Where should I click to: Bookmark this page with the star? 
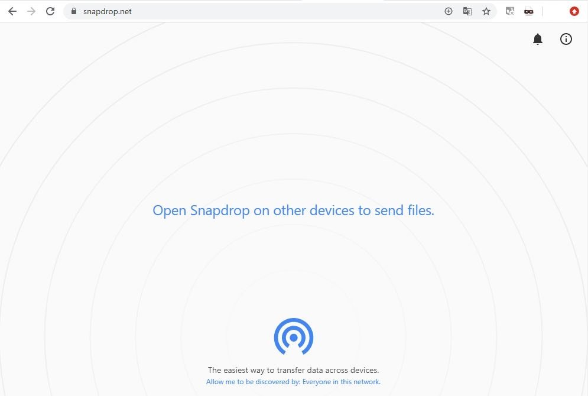coord(486,11)
